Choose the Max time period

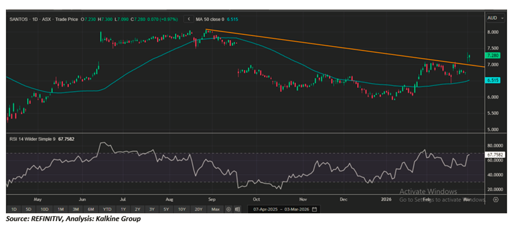(x=215, y=209)
